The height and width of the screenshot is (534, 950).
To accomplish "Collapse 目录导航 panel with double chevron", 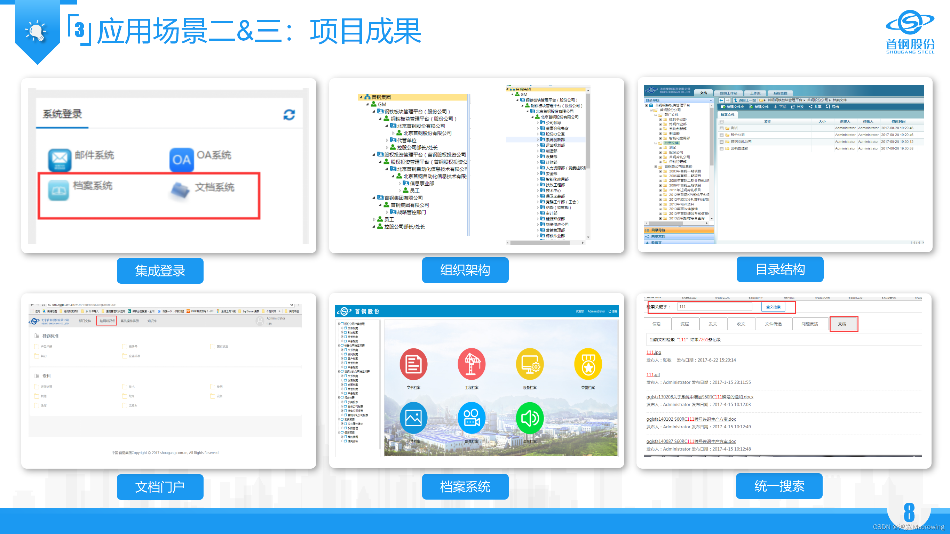I will [711, 100].
